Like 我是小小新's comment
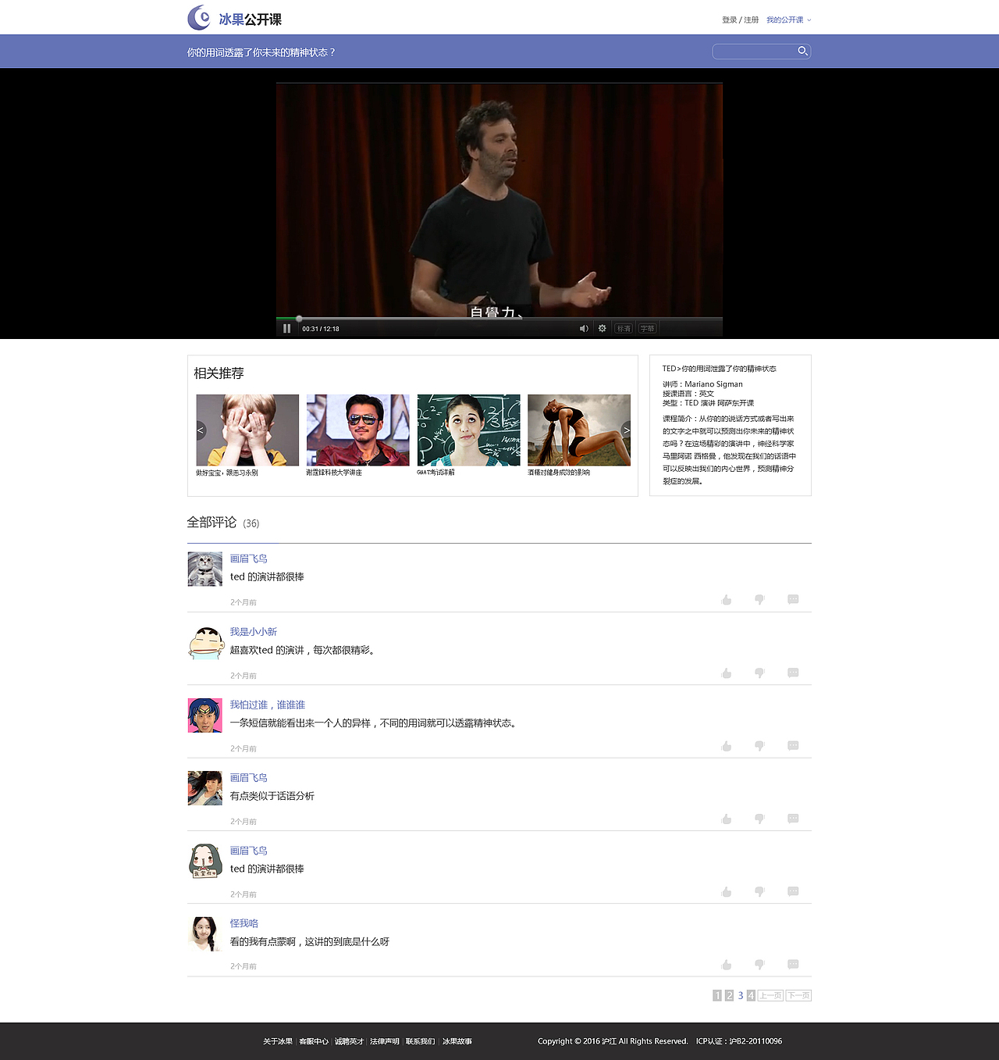Screen dimensions: 999x1060 click(x=727, y=673)
